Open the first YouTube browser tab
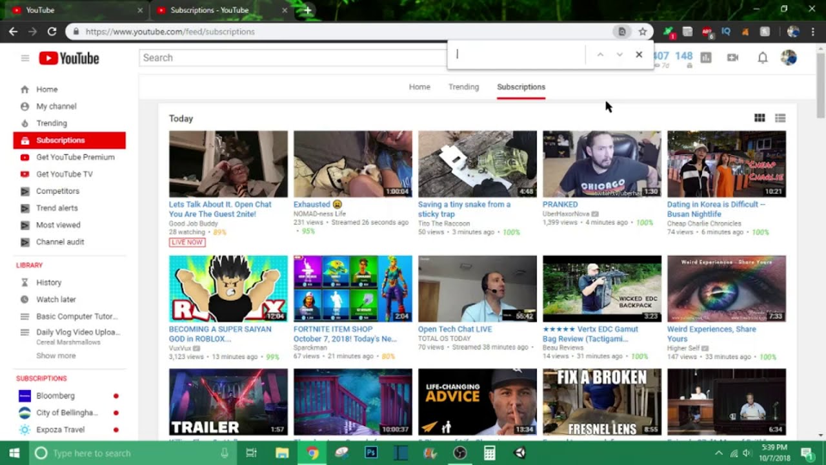Screen dimensions: 826x465 77,10
